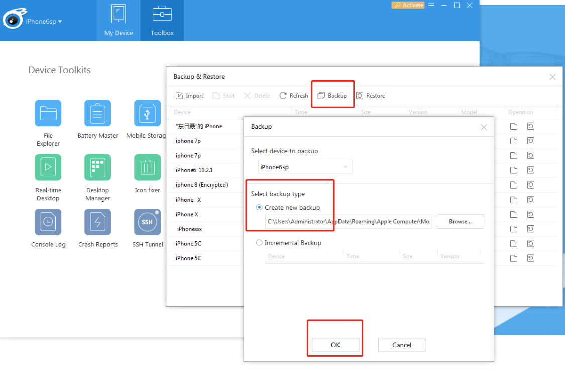Select the iPhonexxx backup row
The height and width of the screenshot is (375, 565).
[x=205, y=229]
